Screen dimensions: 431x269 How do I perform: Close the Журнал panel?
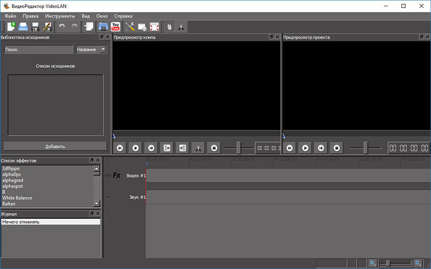98,213
